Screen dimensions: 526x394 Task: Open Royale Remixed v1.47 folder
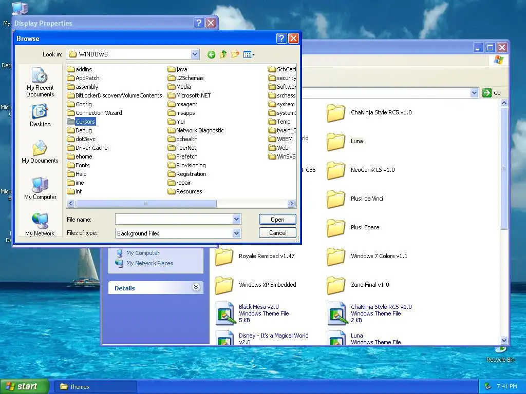click(255, 257)
